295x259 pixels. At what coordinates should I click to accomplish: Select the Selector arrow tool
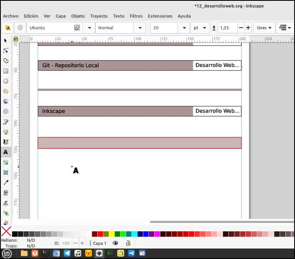click(x=6, y=40)
